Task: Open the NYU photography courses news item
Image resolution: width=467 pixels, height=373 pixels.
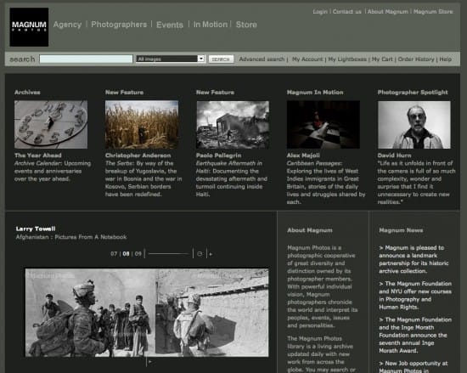Action: 415,295
